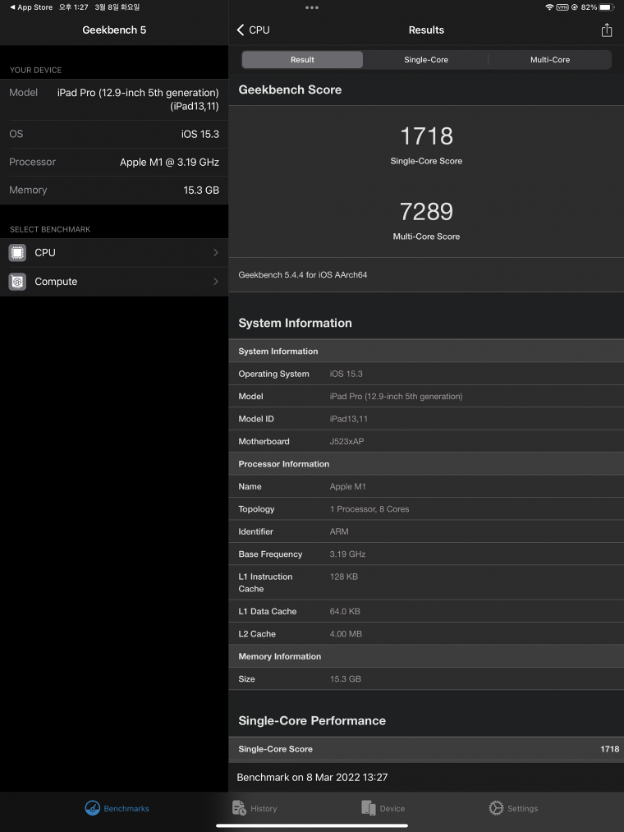Select the Settings tab label

(x=523, y=809)
